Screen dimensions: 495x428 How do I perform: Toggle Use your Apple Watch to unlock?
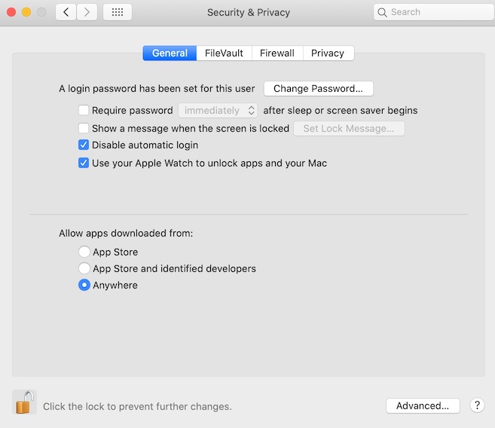(x=84, y=163)
